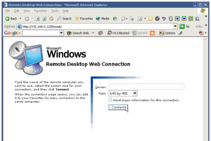
Task: Click the Mail envelope icon
Action: pos(123,18)
